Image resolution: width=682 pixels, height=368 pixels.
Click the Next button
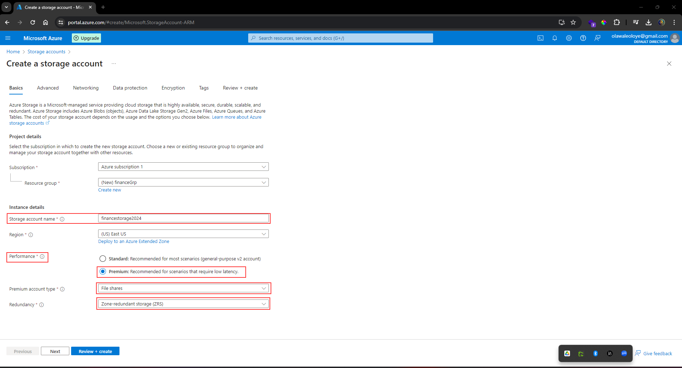pyautogui.click(x=55, y=351)
